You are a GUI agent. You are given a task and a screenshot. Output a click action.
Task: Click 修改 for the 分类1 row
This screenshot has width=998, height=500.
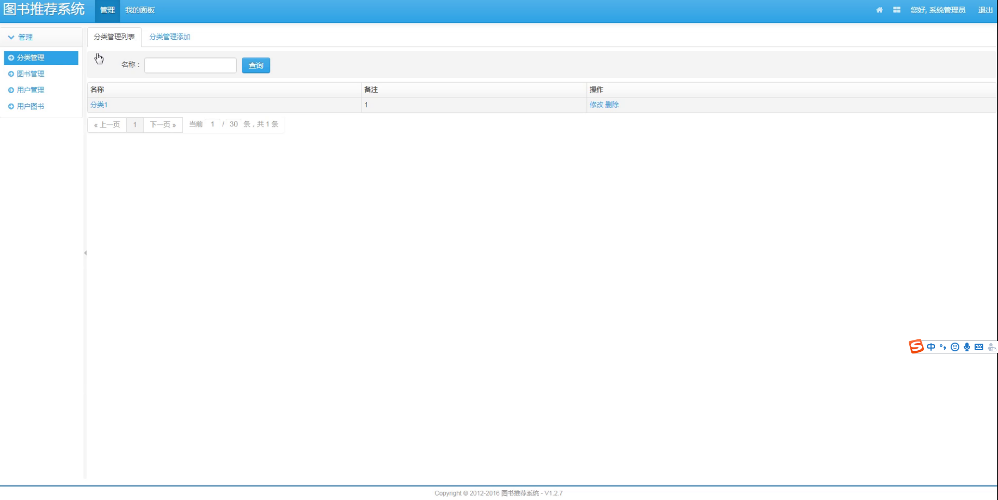click(x=596, y=105)
